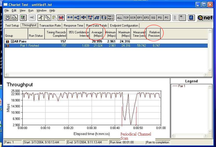The height and width of the screenshot is (147, 216).
Task: Open the File menu
Action: tap(7, 11)
